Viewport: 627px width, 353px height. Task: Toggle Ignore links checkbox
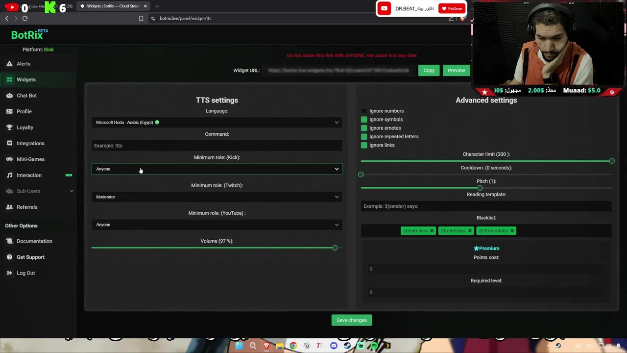[364, 145]
